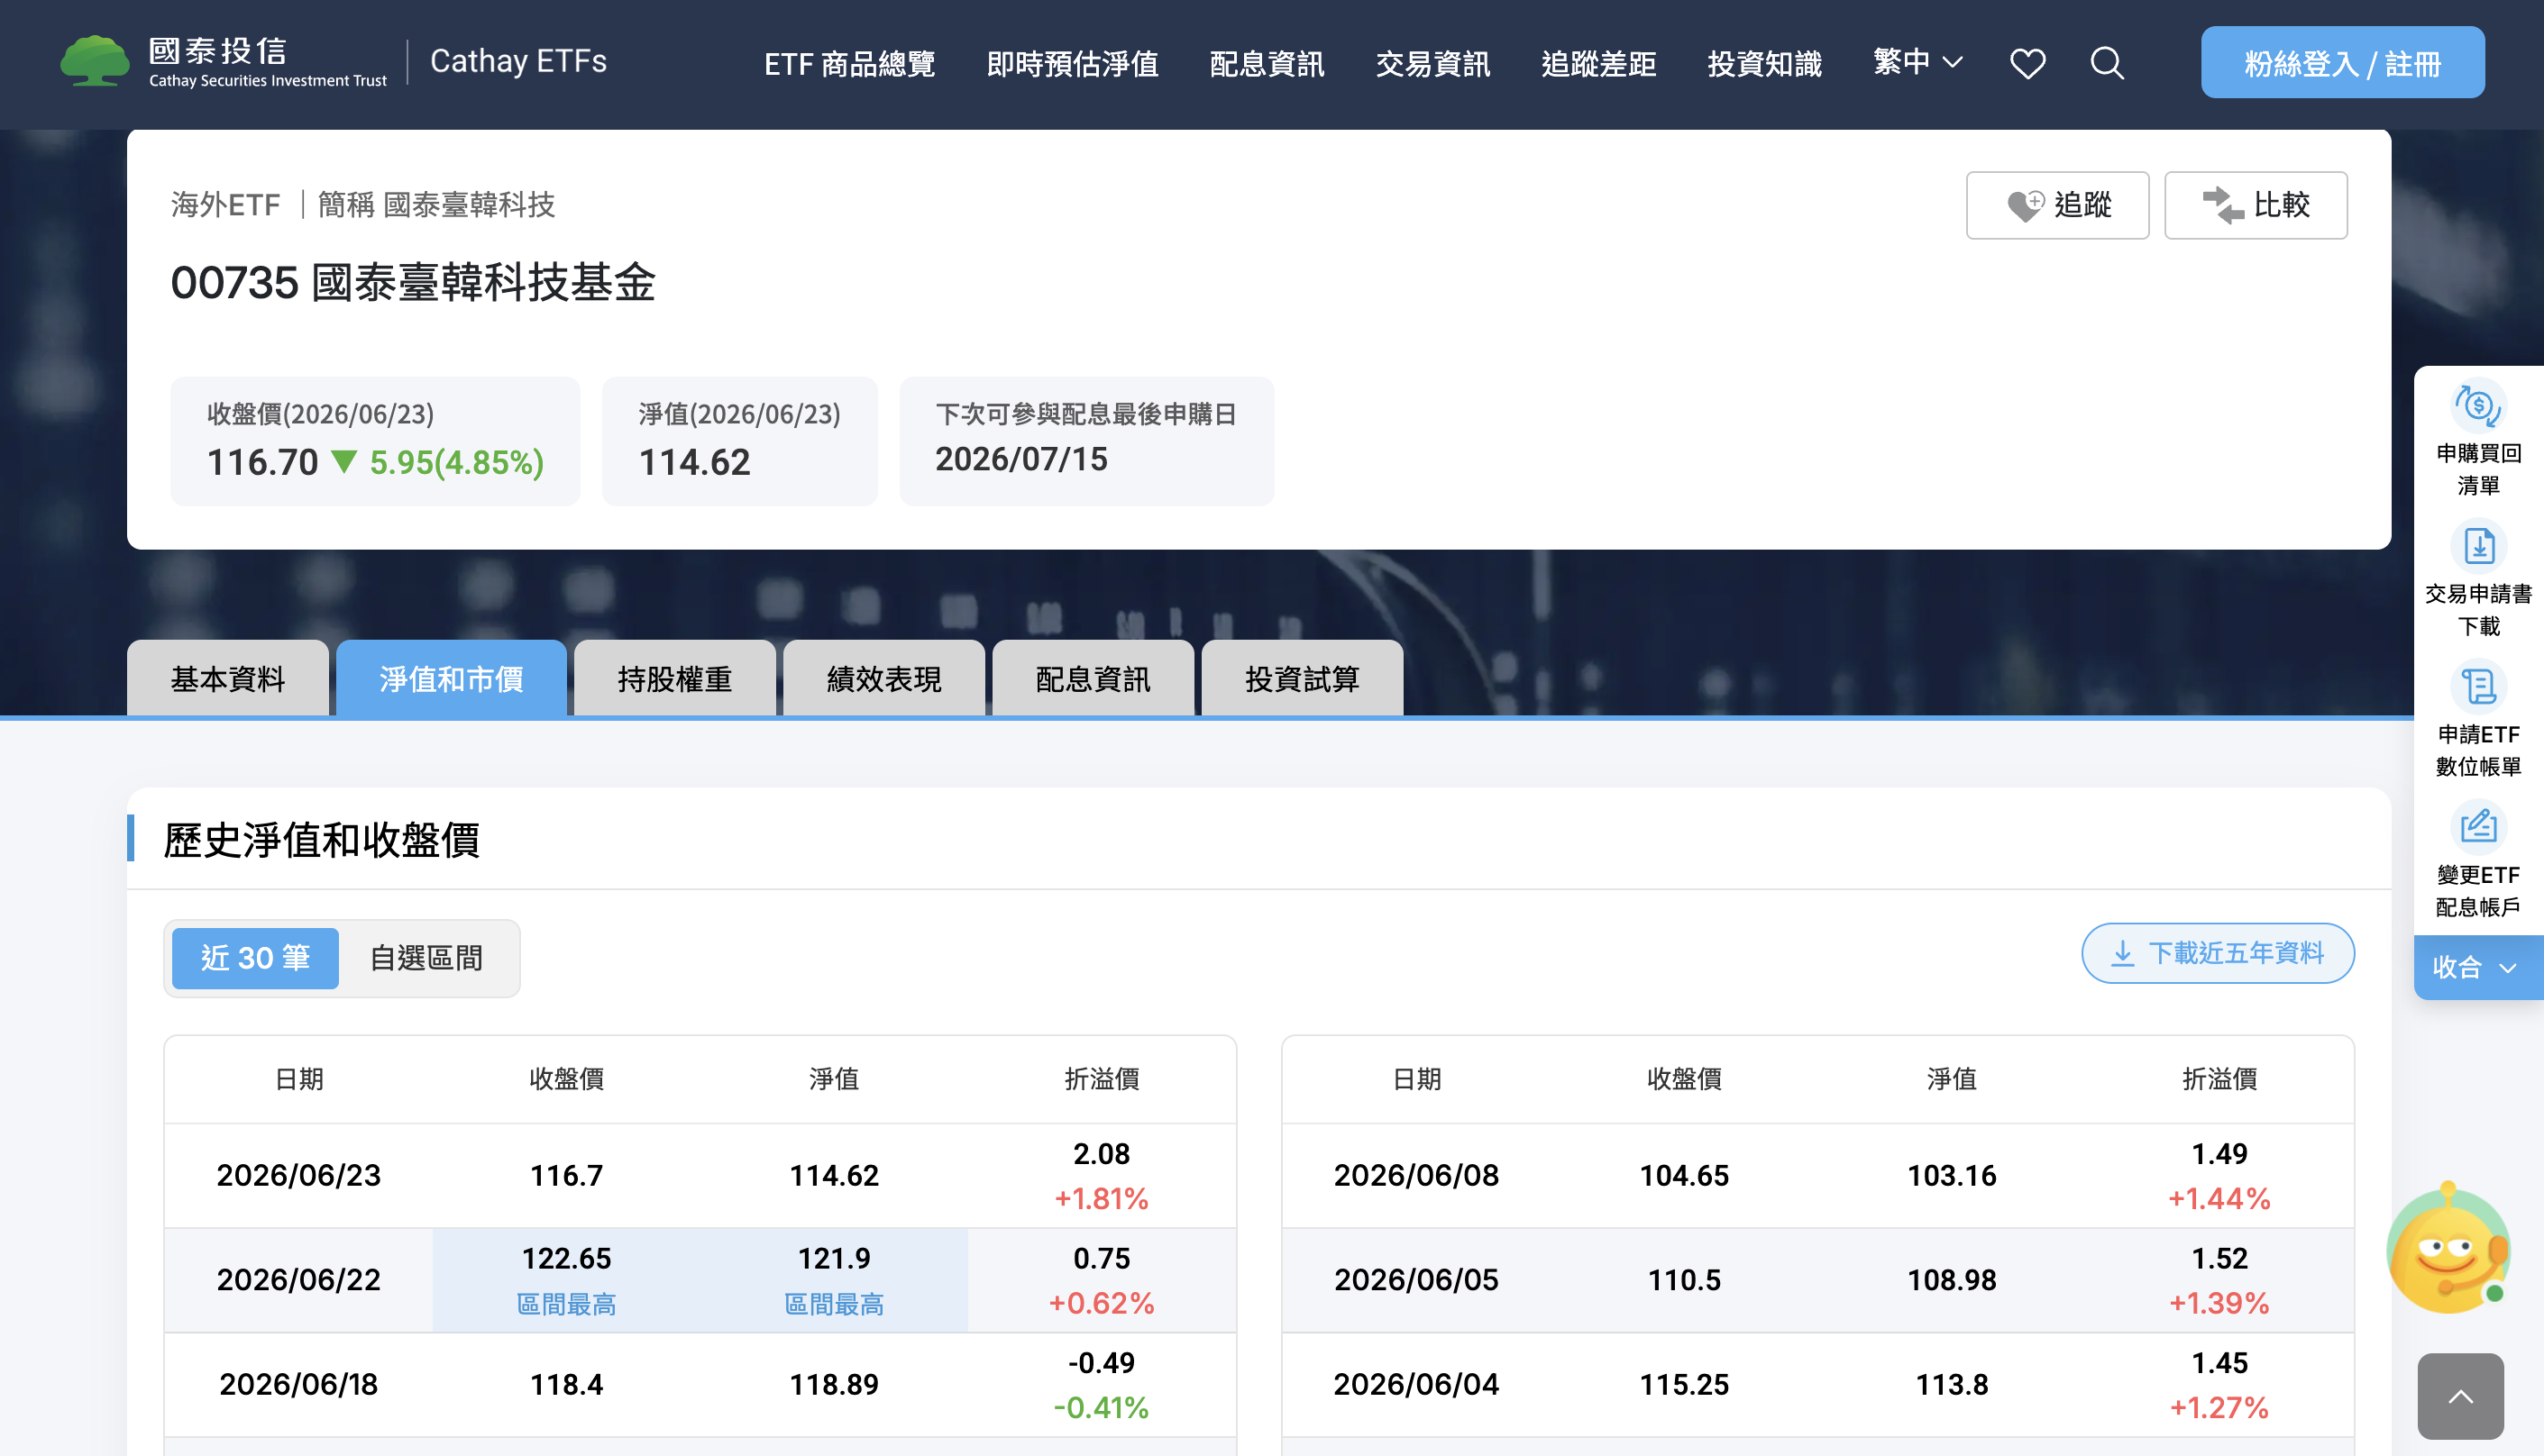Open the ETF 商品總覽 menu
This screenshot has width=2544, height=1456.
849,64
